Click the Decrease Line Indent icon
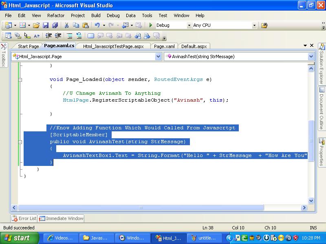 tap(48, 36)
